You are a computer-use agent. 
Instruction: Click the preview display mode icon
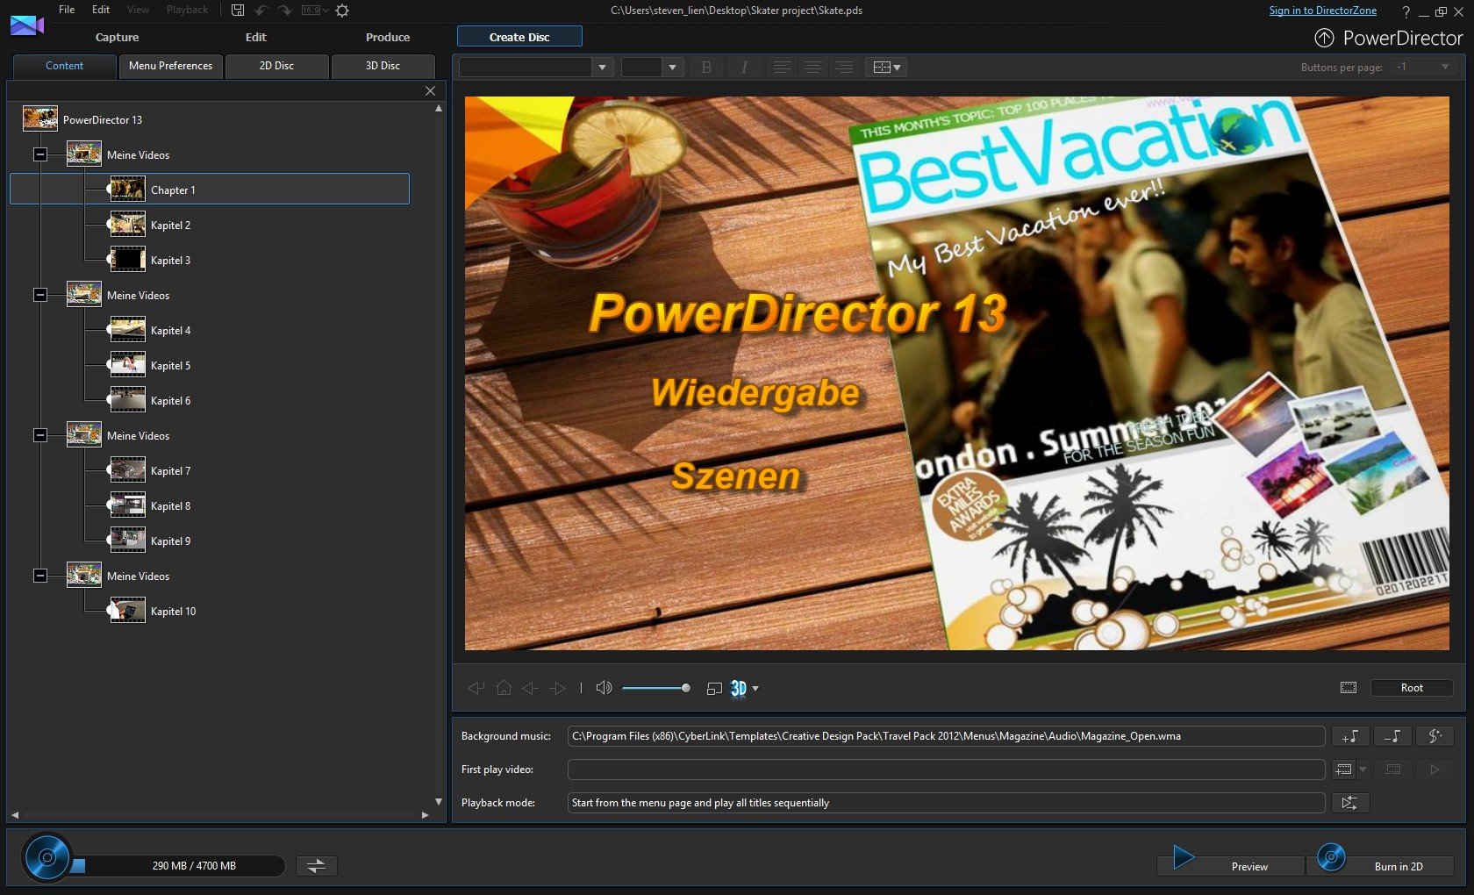point(714,689)
